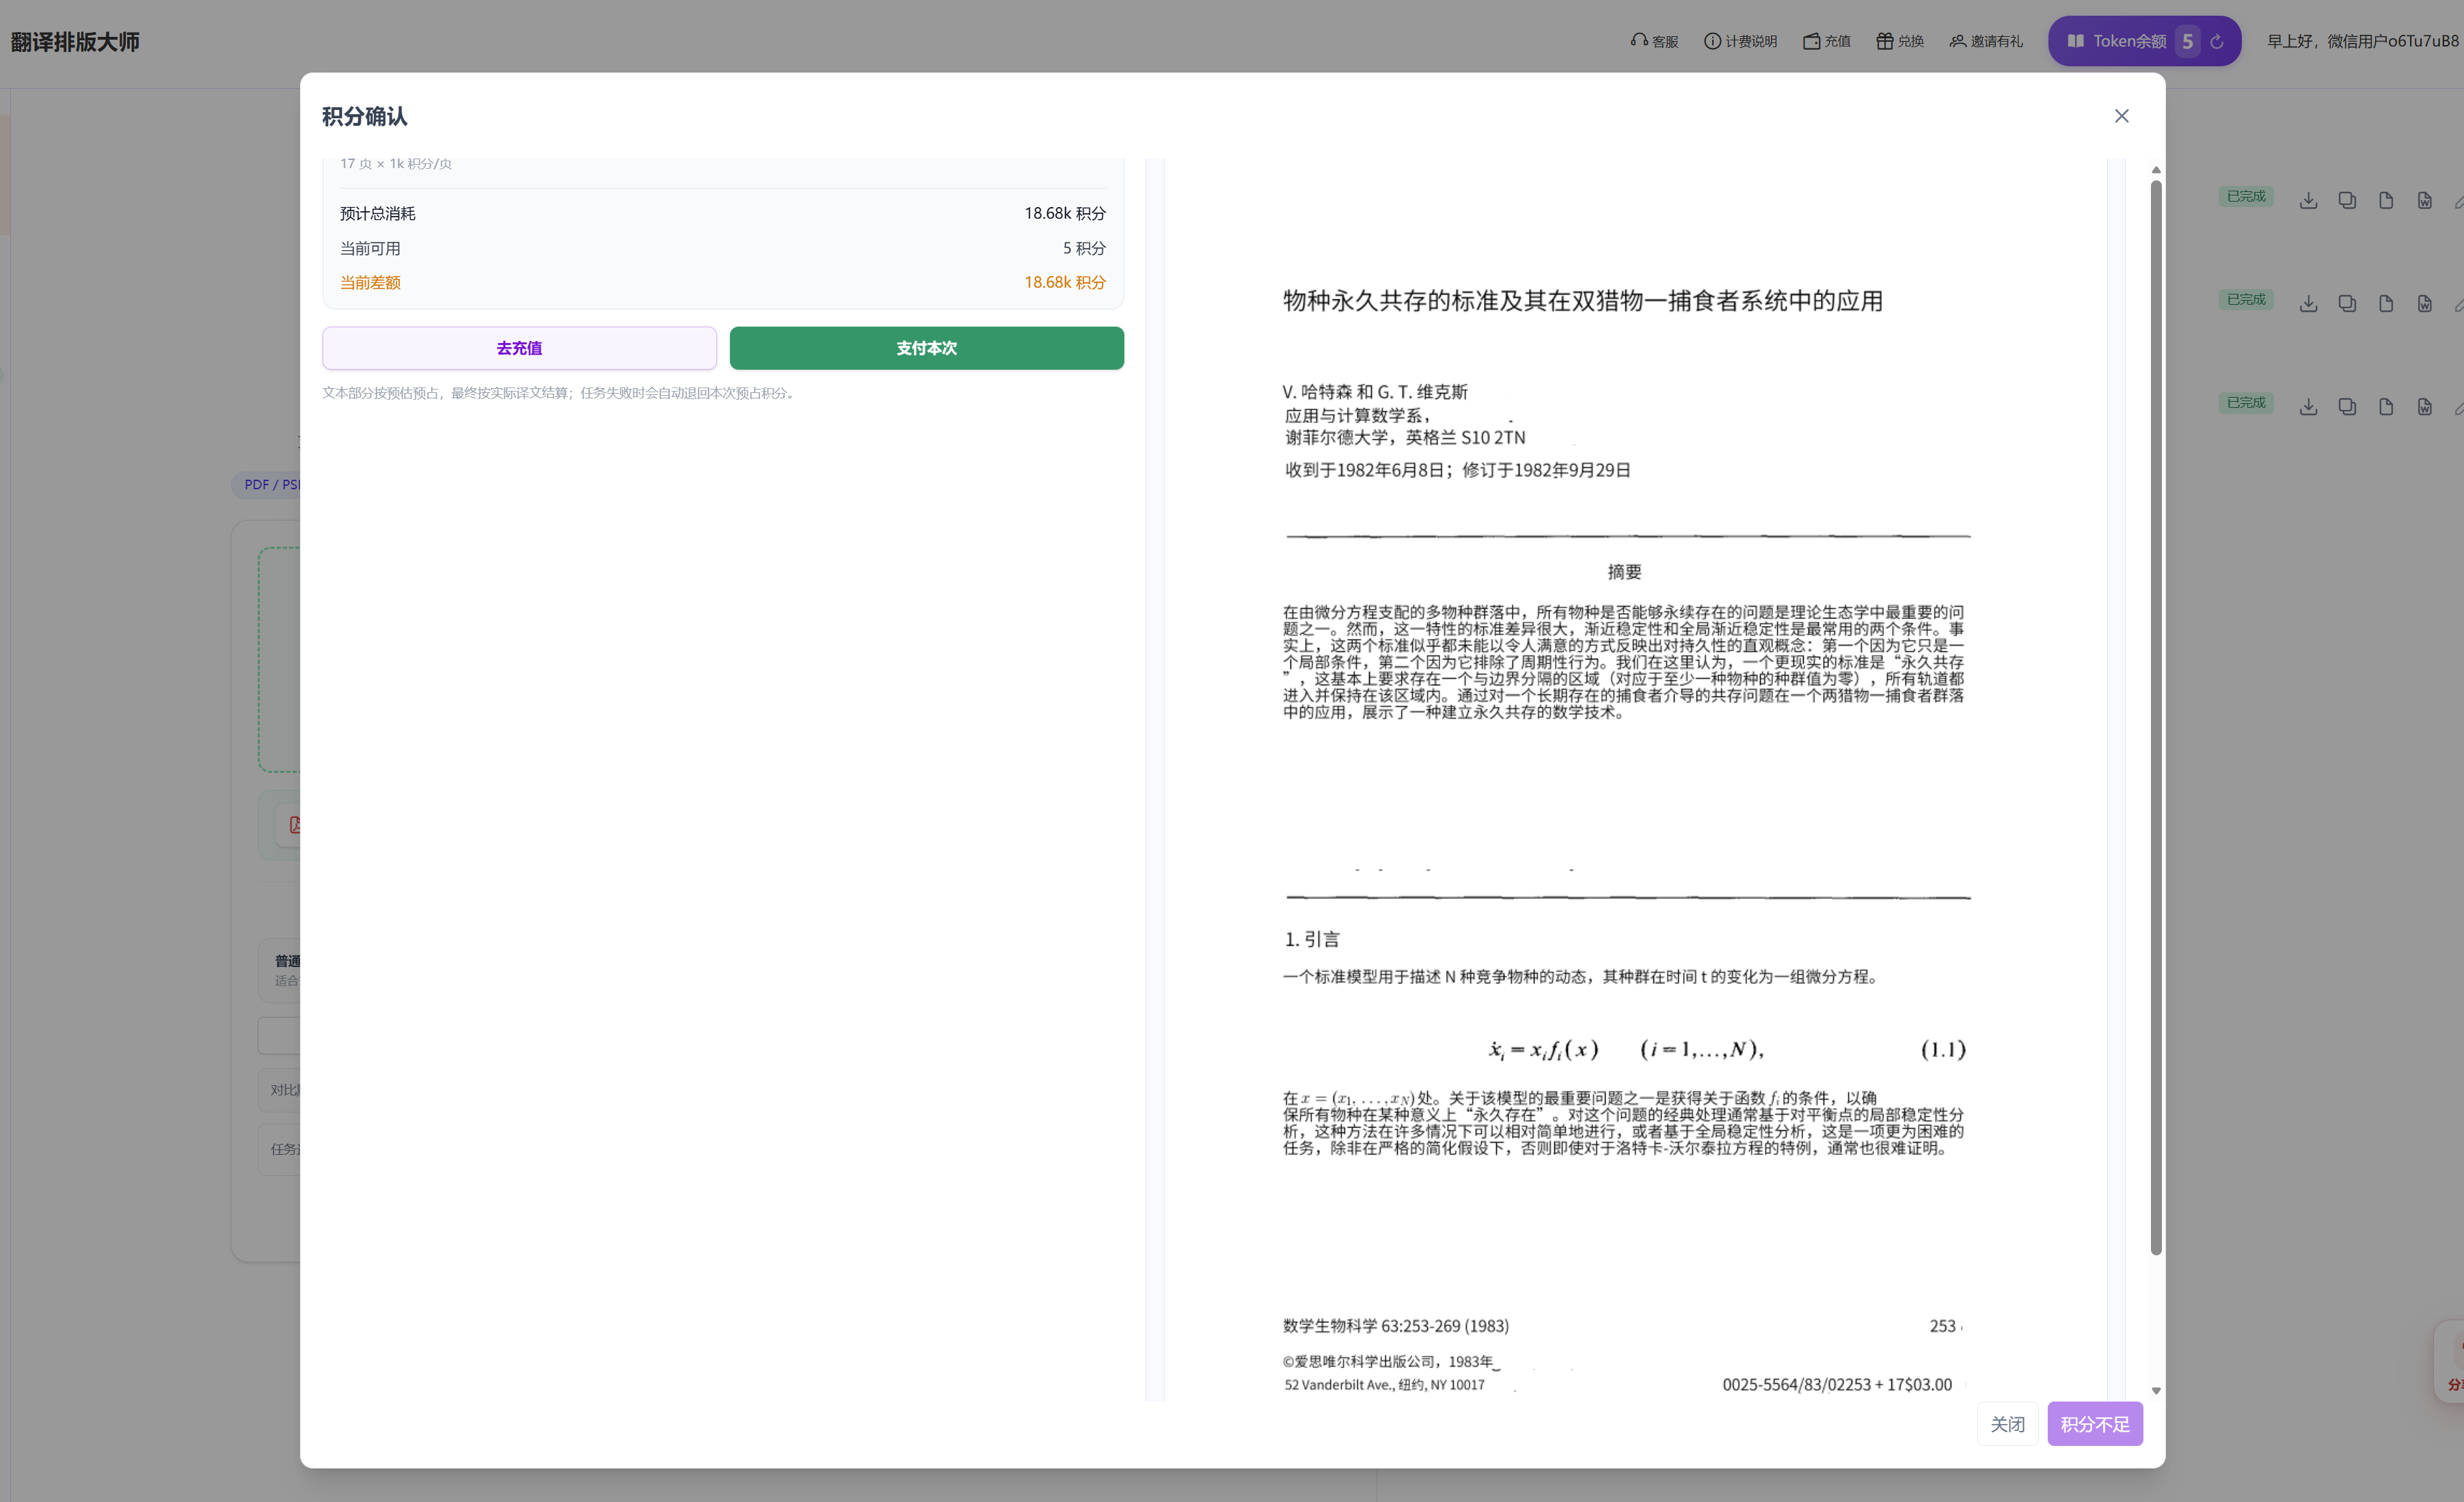Click the 1. 引言 section heading
The height and width of the screenshot is (1502, 2464).
[x=1312, y=939]
